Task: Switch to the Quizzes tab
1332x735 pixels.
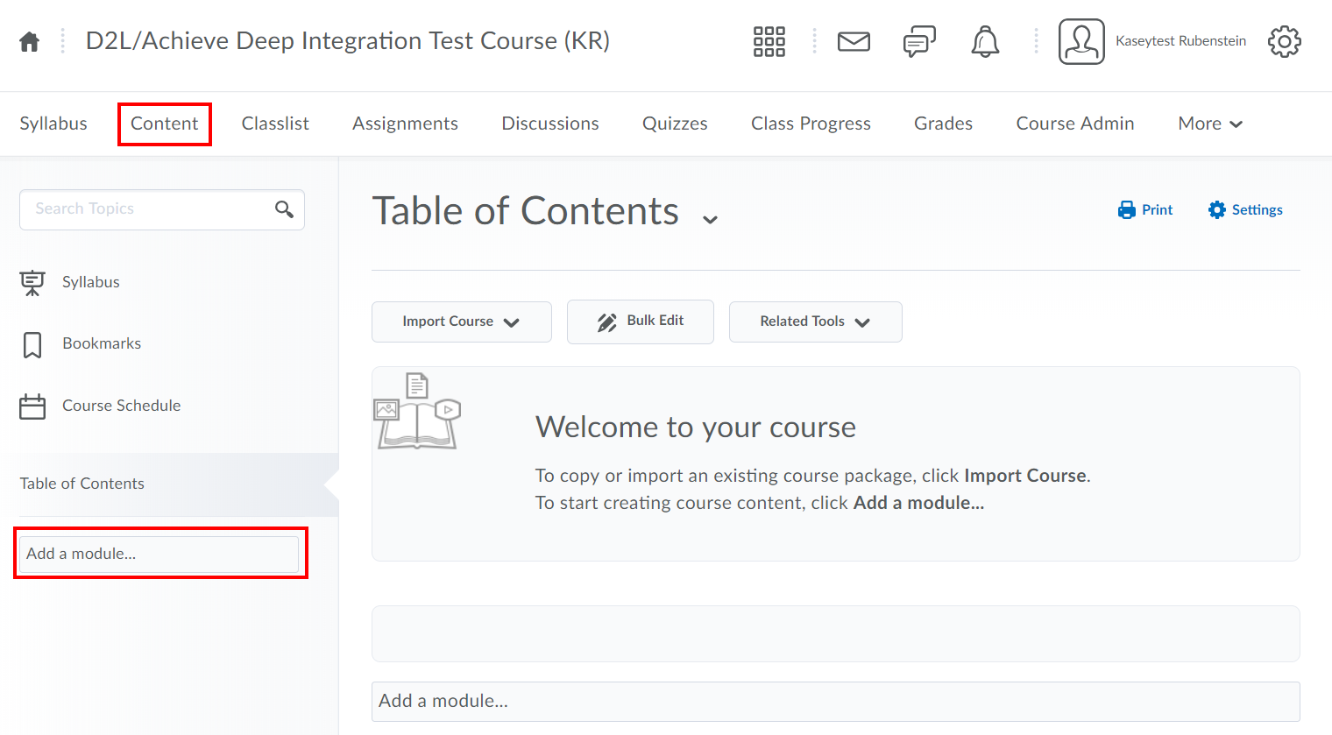Action: coord(675,124)
